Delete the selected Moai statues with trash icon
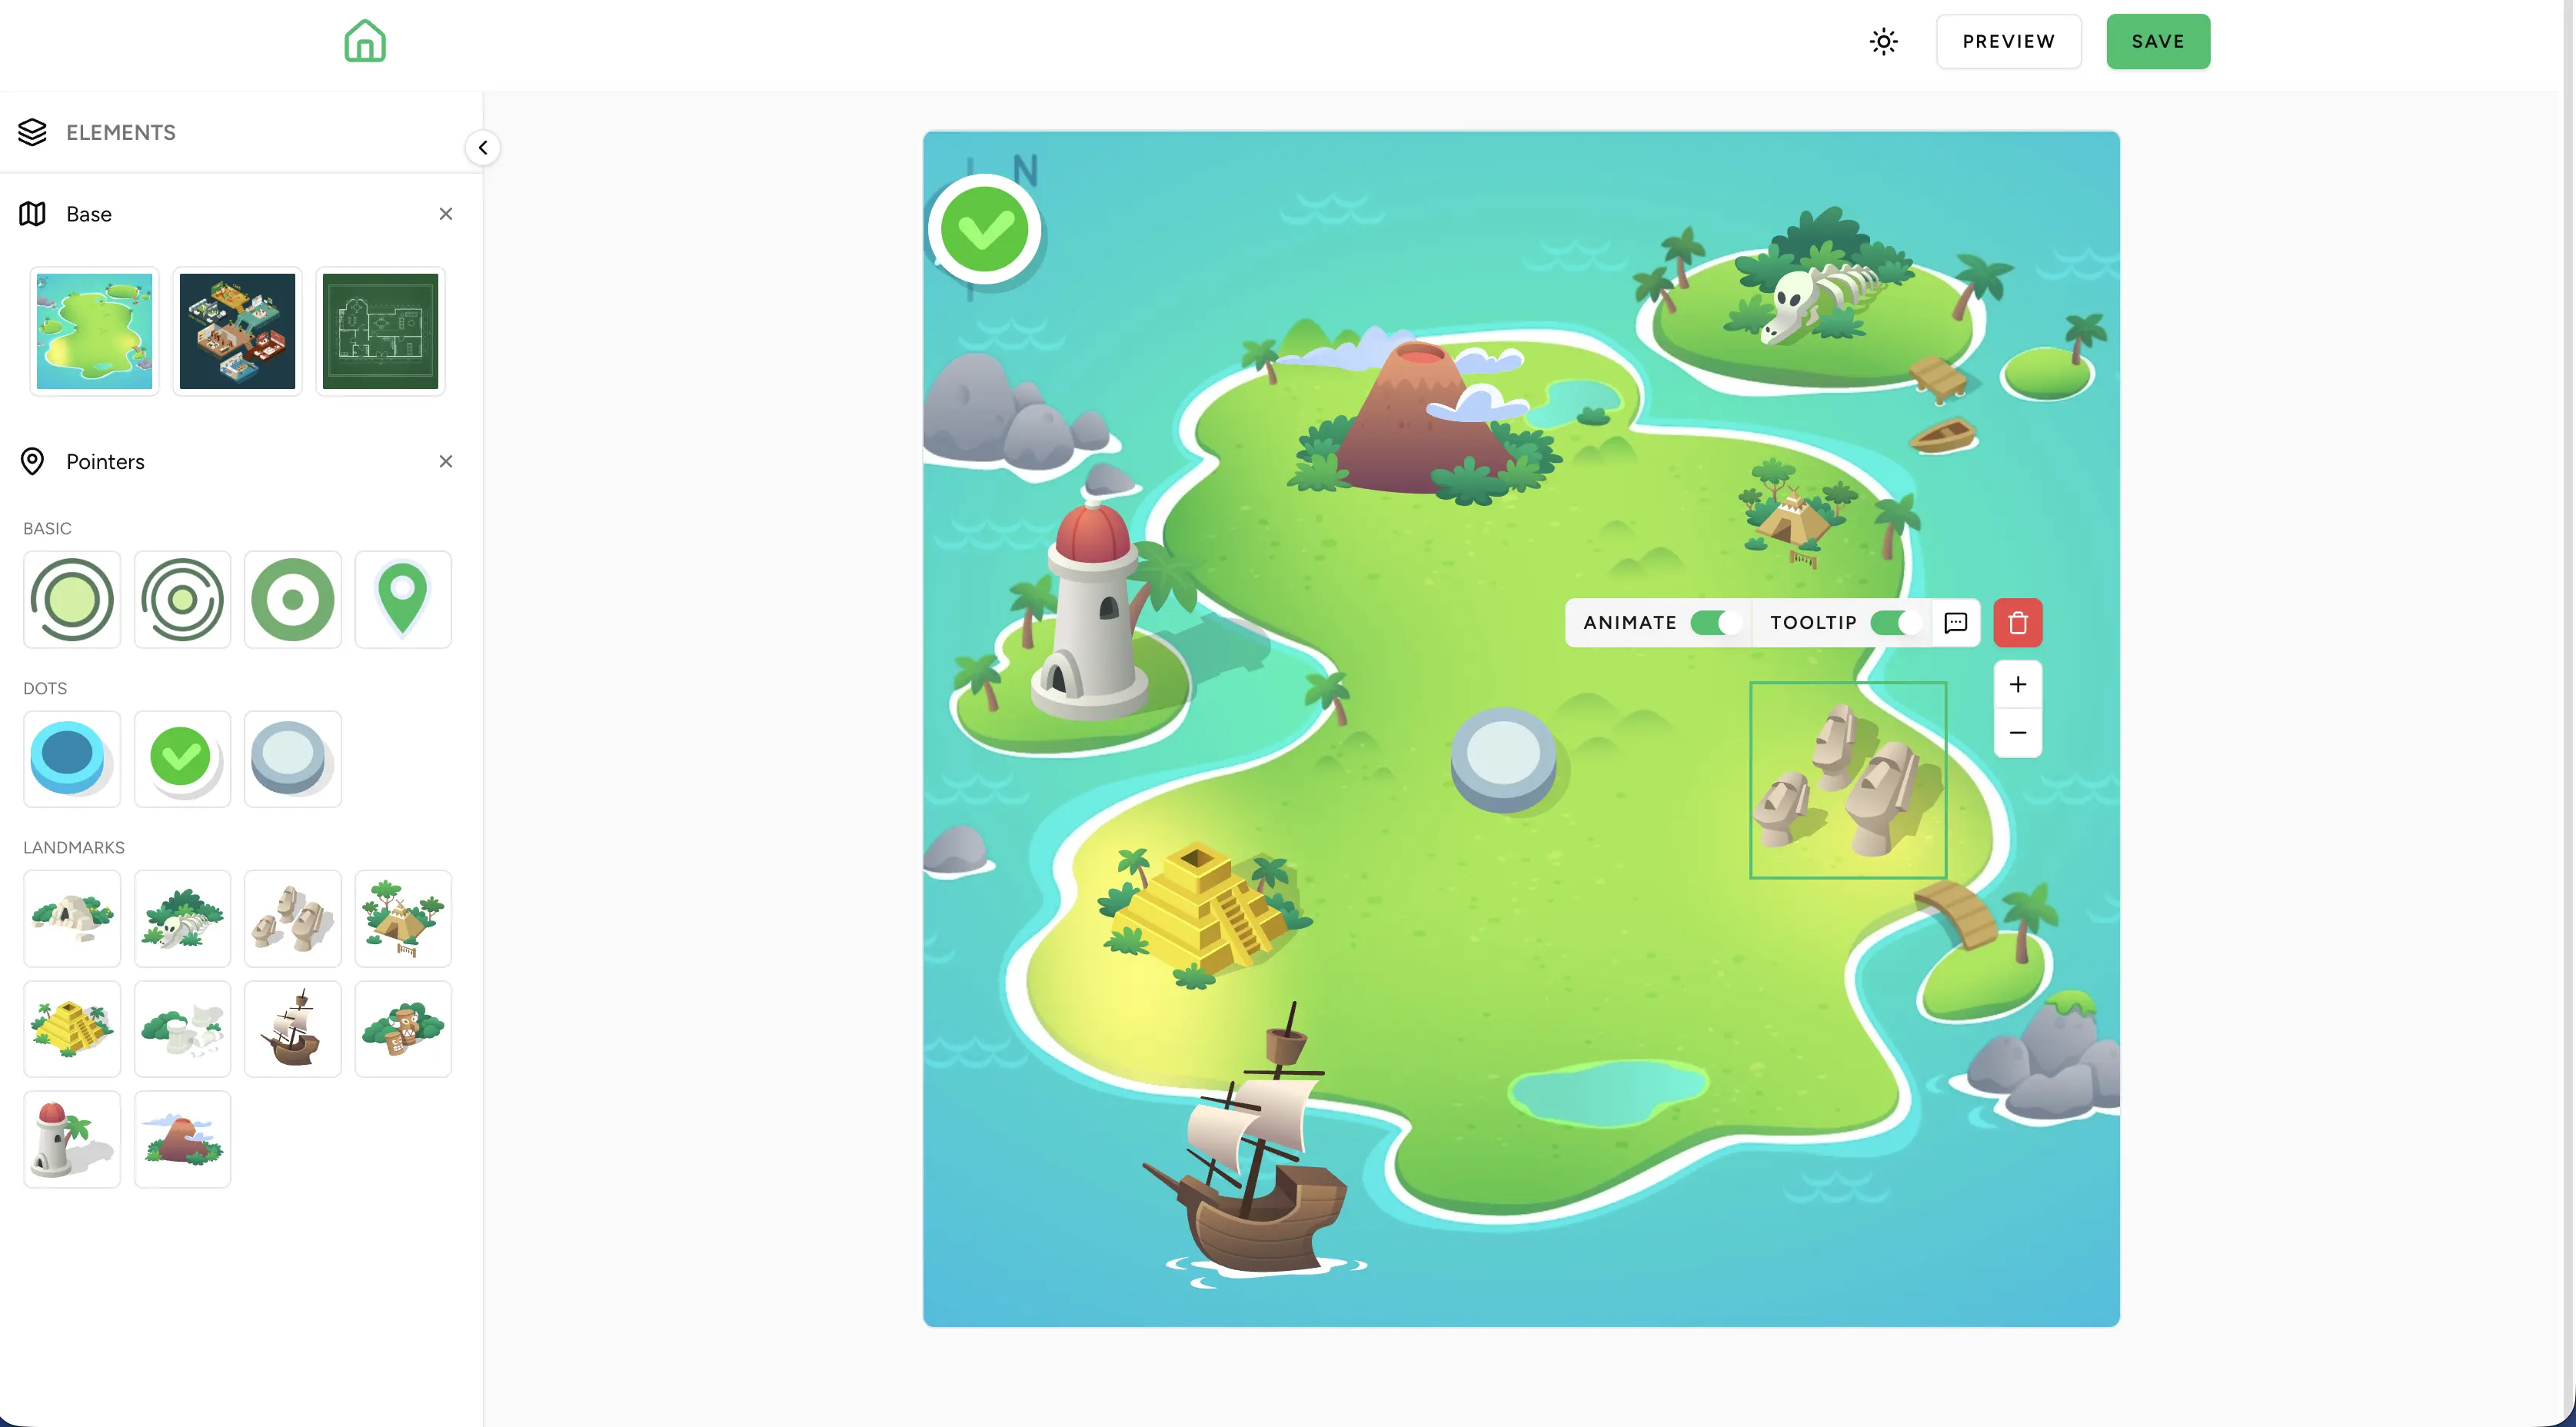The image size is (2576, 1427). (2018, 622)
